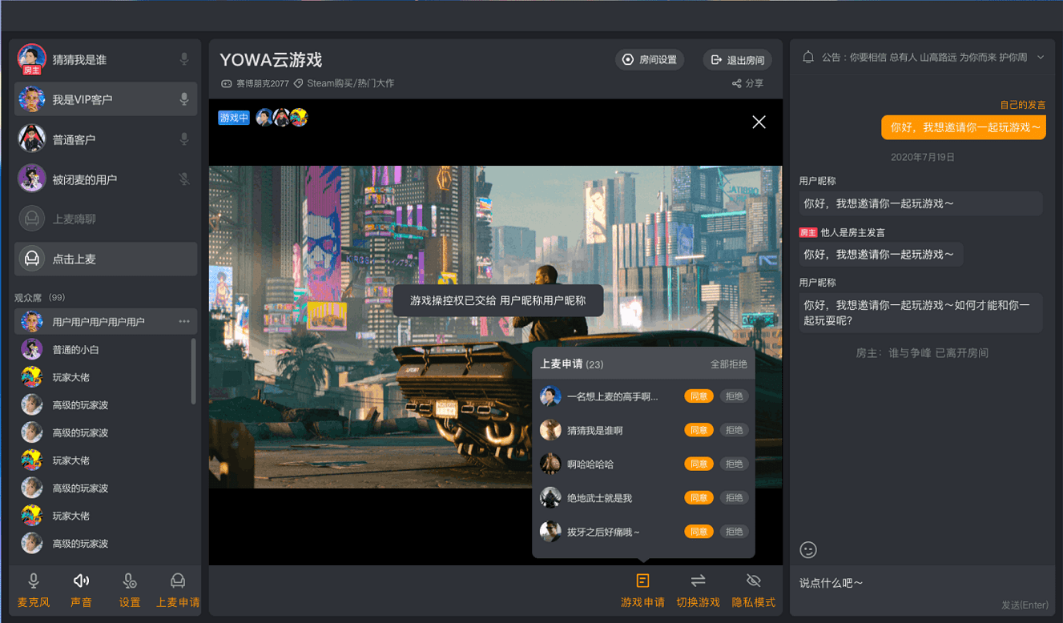1063x623 pixels.
Task: Select the empty 上麦嗨聊 seat
Action: click(106, 219)
